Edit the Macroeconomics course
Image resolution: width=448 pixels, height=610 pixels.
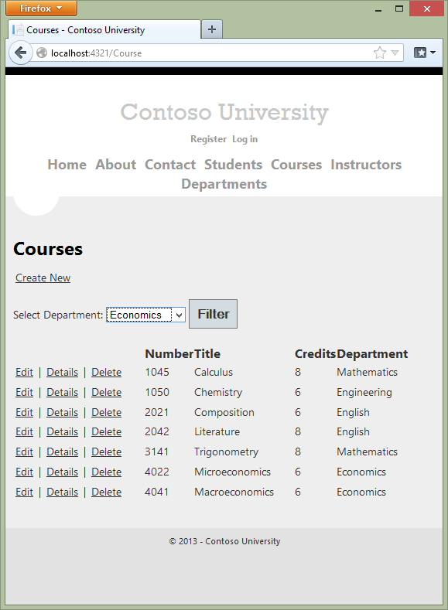point(24,492)
